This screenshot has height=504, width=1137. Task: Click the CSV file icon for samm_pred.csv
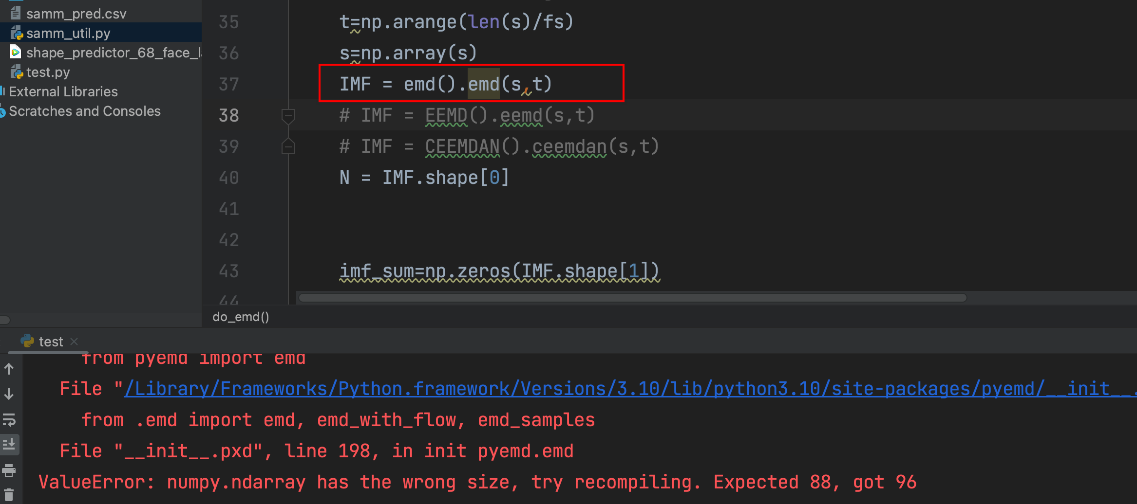tap(15, 12)
